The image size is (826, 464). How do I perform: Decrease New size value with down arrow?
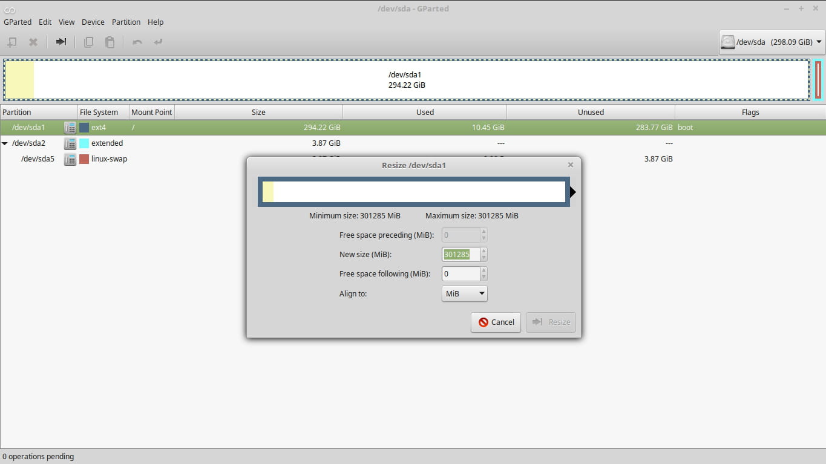click(483, 258)
